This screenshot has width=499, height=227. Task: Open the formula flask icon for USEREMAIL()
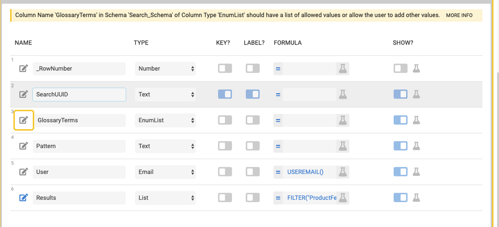(343, 172)
